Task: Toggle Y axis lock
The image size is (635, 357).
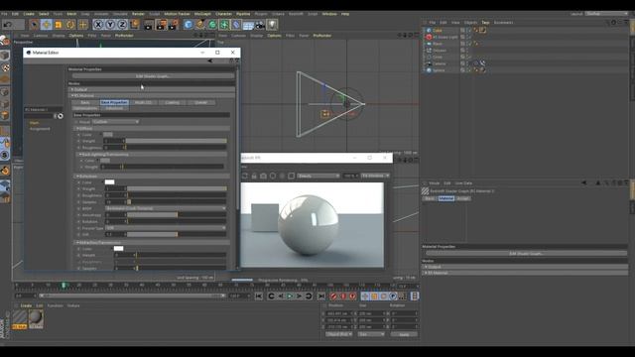Action: click(110, 25)
